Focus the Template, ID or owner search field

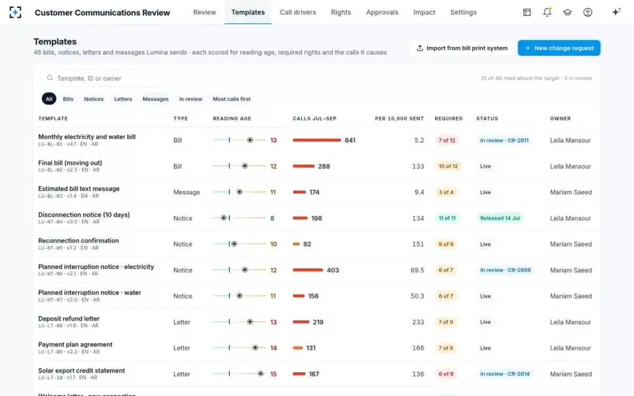click(104, 78)
